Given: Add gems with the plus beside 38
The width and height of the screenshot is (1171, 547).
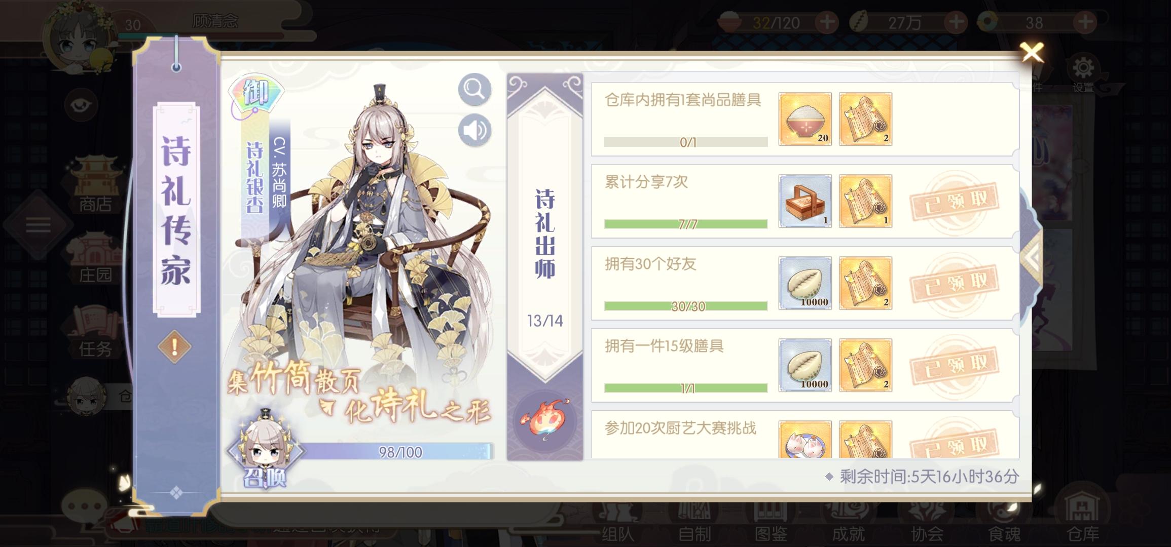Looking at the screenshot, I should (x=1085, y=22).
